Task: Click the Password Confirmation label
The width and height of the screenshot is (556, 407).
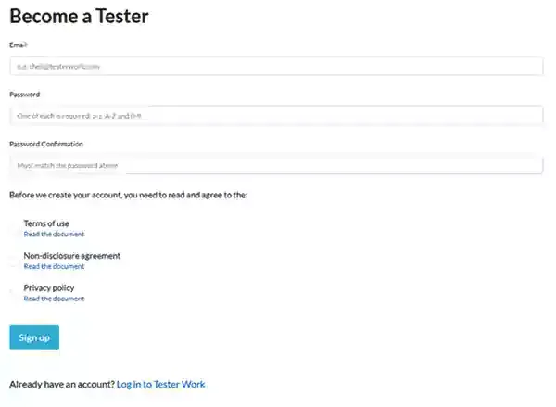Action: click(46, 144)
